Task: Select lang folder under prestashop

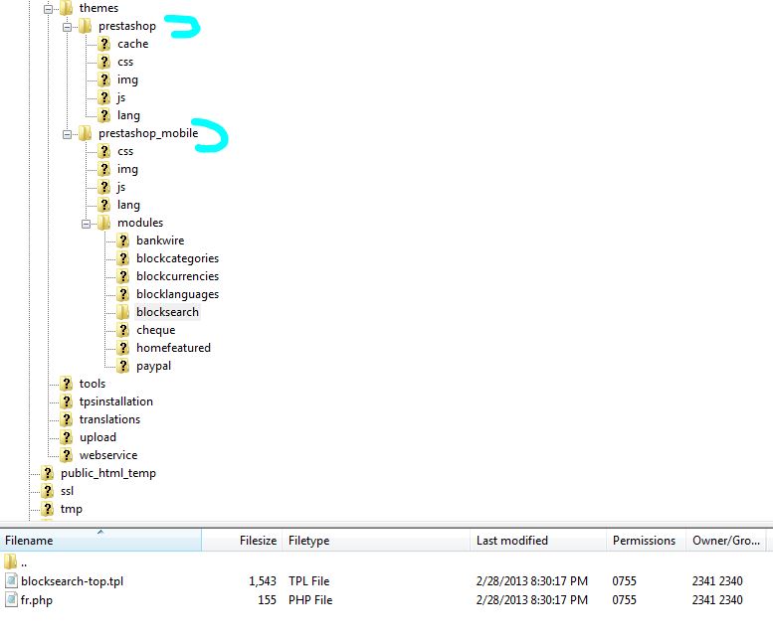Action: pos(128,115)
